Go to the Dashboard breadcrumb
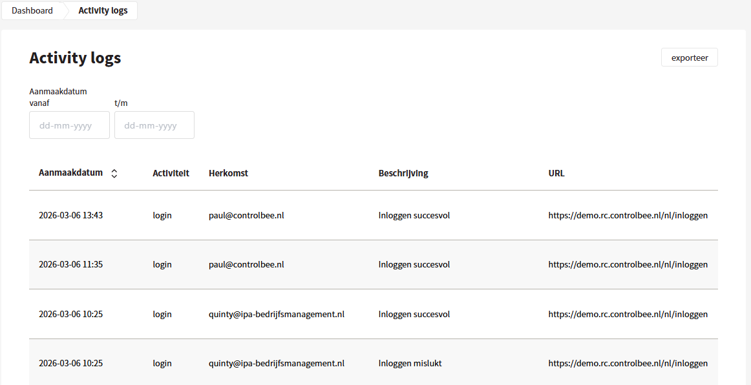Image resolution: width=751 pixels, height=385 pixels. pyautogui.click(x=32, y=10)
